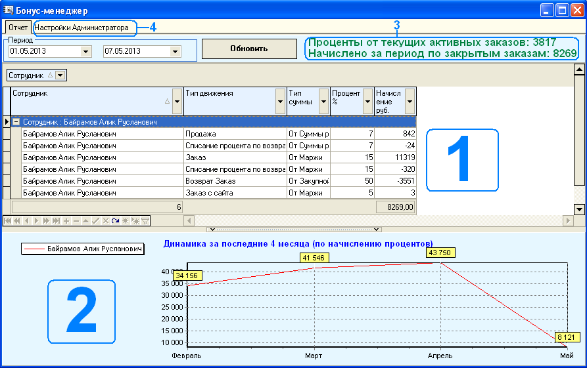The width and height of the screenshot is (587, 368).
Task: Click the Бонус-менеджер title bar app icon
Action: [9, 10]
